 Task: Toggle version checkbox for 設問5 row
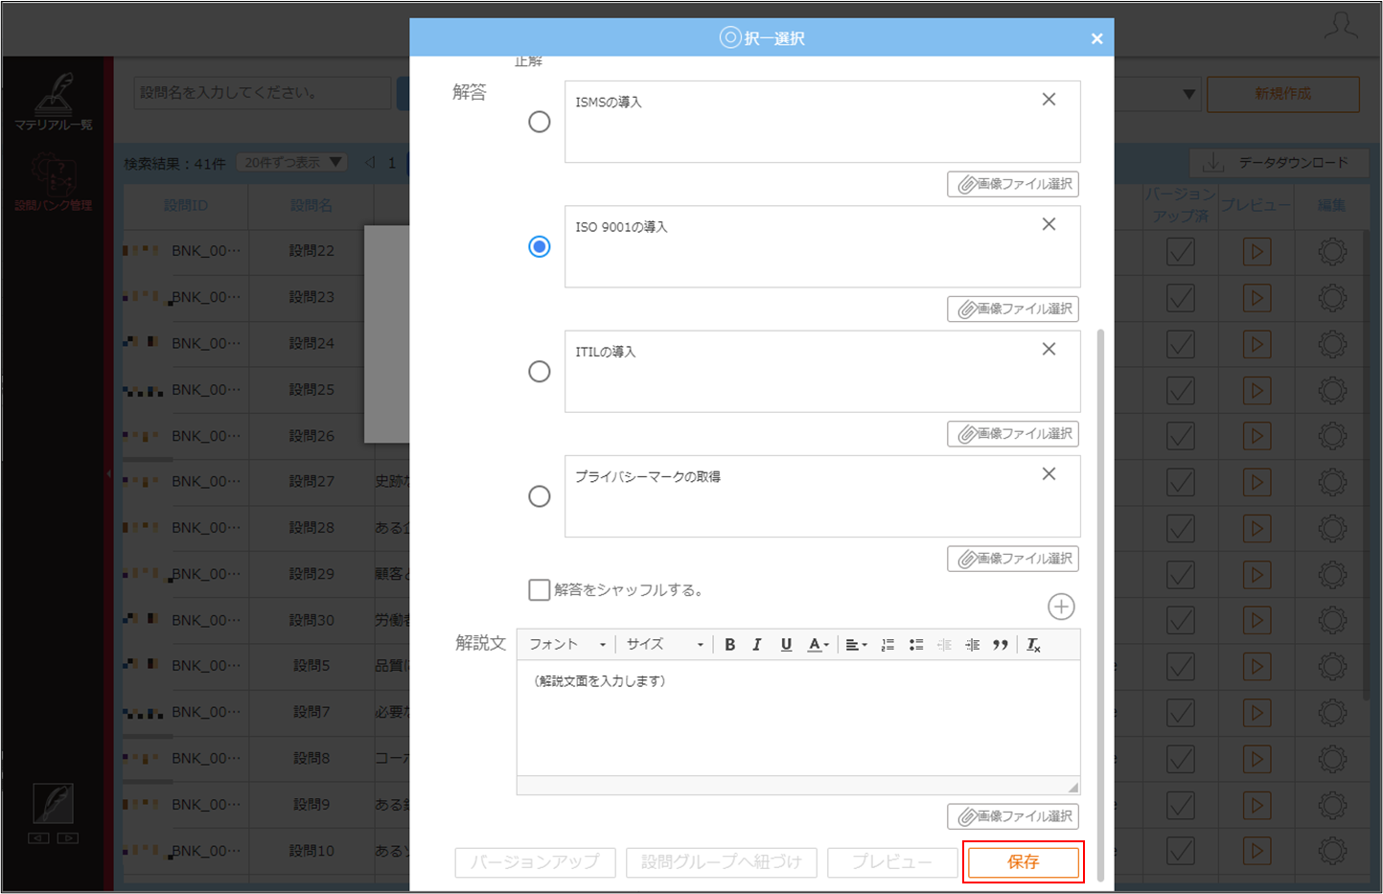pos(1181,666)
